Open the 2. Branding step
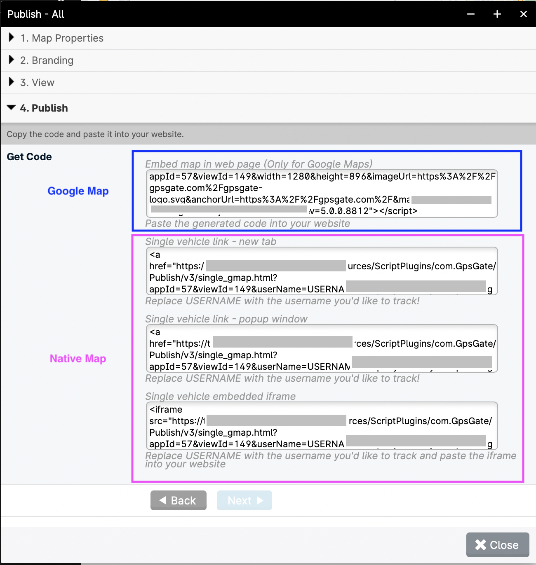This screenshot has height=565, width=536. 47,61
